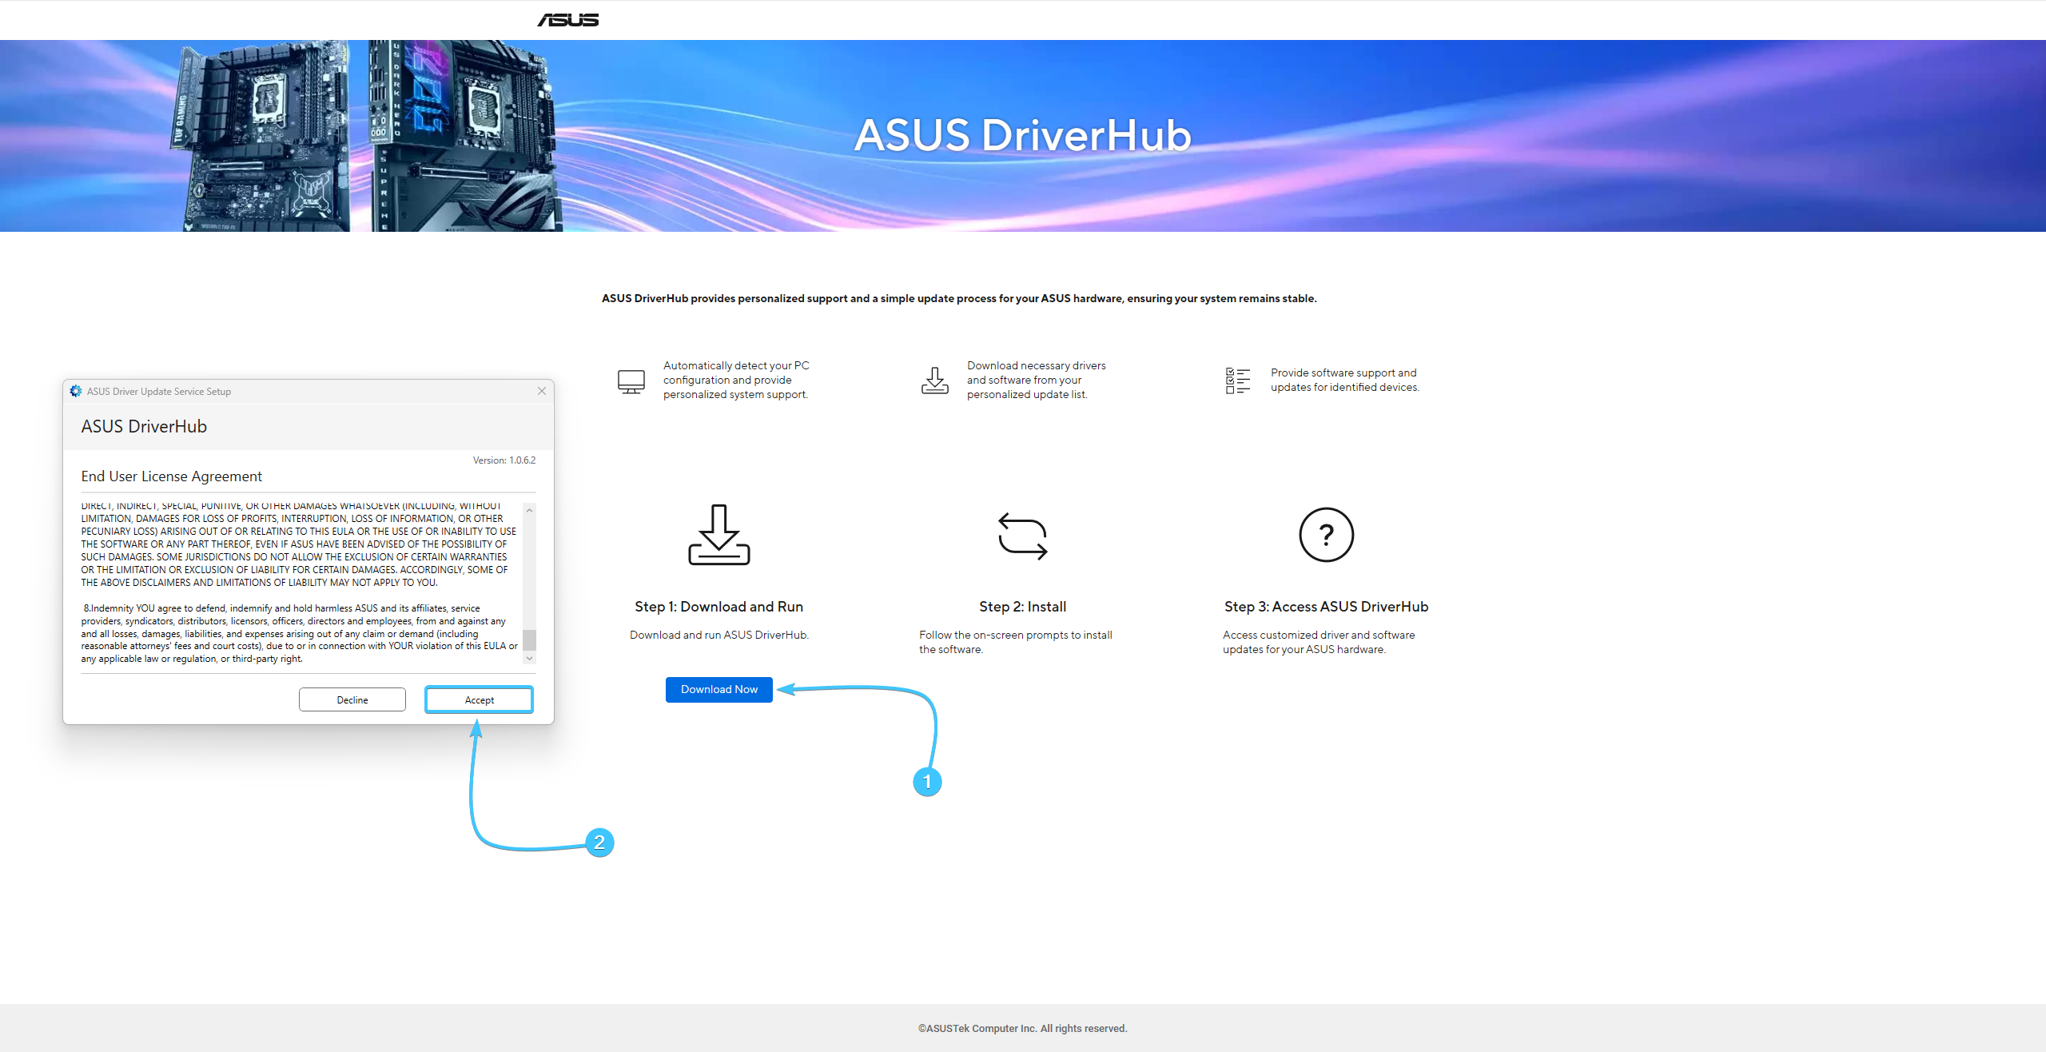Image resolution: width=2046 pixels, height=1052 pixels.
Task: Click the checklist software support icon
Action: (x=1237, y=381)
